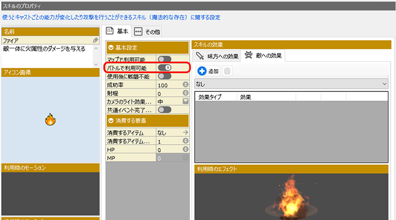
Task: Collapse the 基本設定 section
Action: pos(112,48)
